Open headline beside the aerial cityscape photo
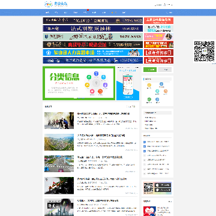This screenshot has height=216, width=216. point(101,136)
